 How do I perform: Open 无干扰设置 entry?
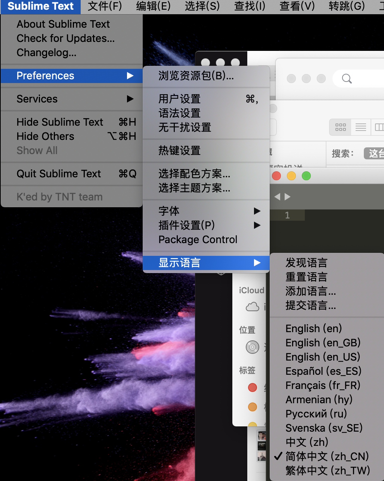pos(206,127)
